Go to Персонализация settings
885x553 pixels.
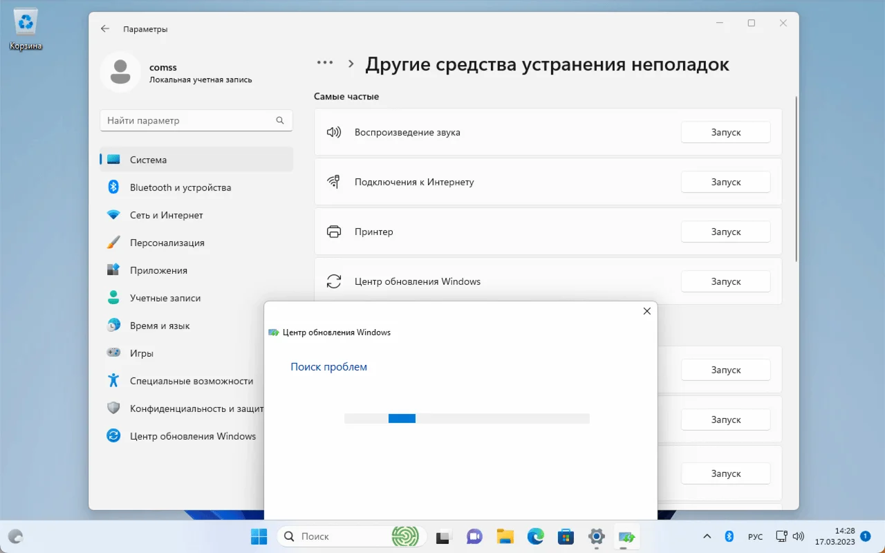coord(167,243)
